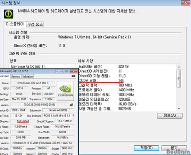The image size is (191, 155).
Task: Click Bus Interface field PCI-E 1.1 x16
Action: click(x=57, y=116)
